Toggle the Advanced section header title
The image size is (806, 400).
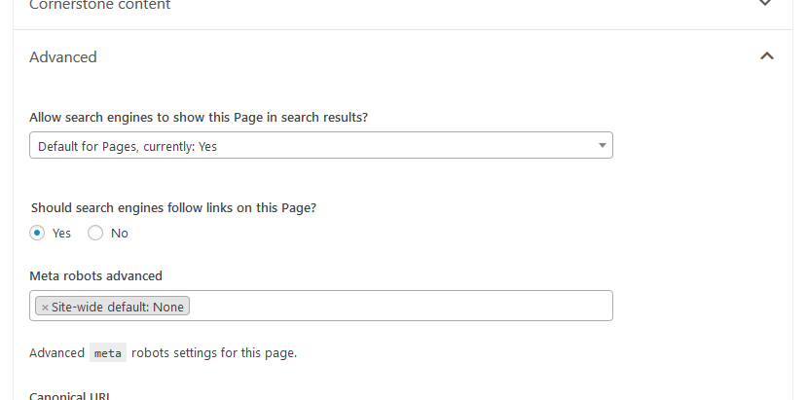click(x=62, y=56)
